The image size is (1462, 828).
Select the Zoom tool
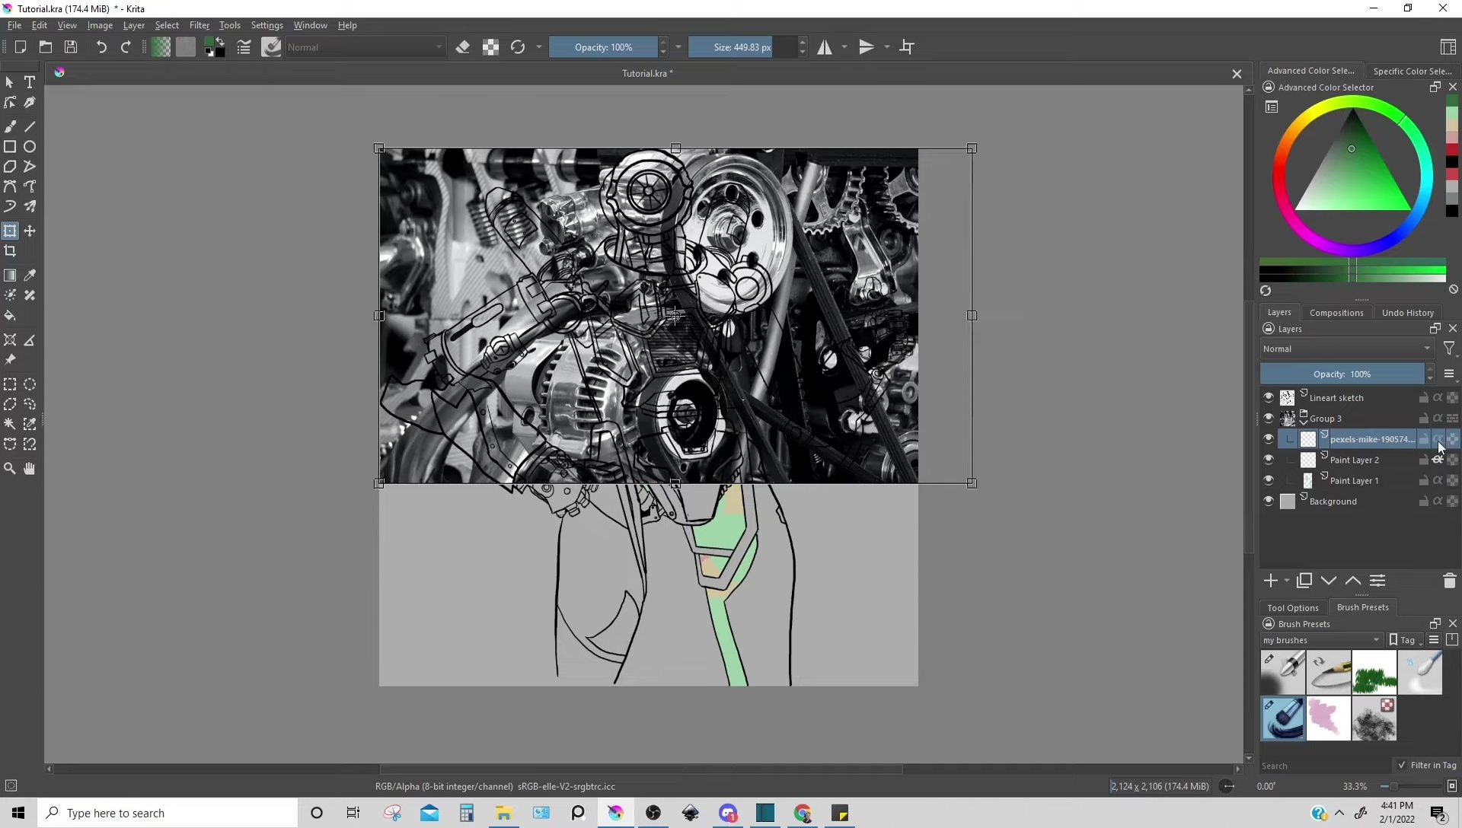point(10,469)
